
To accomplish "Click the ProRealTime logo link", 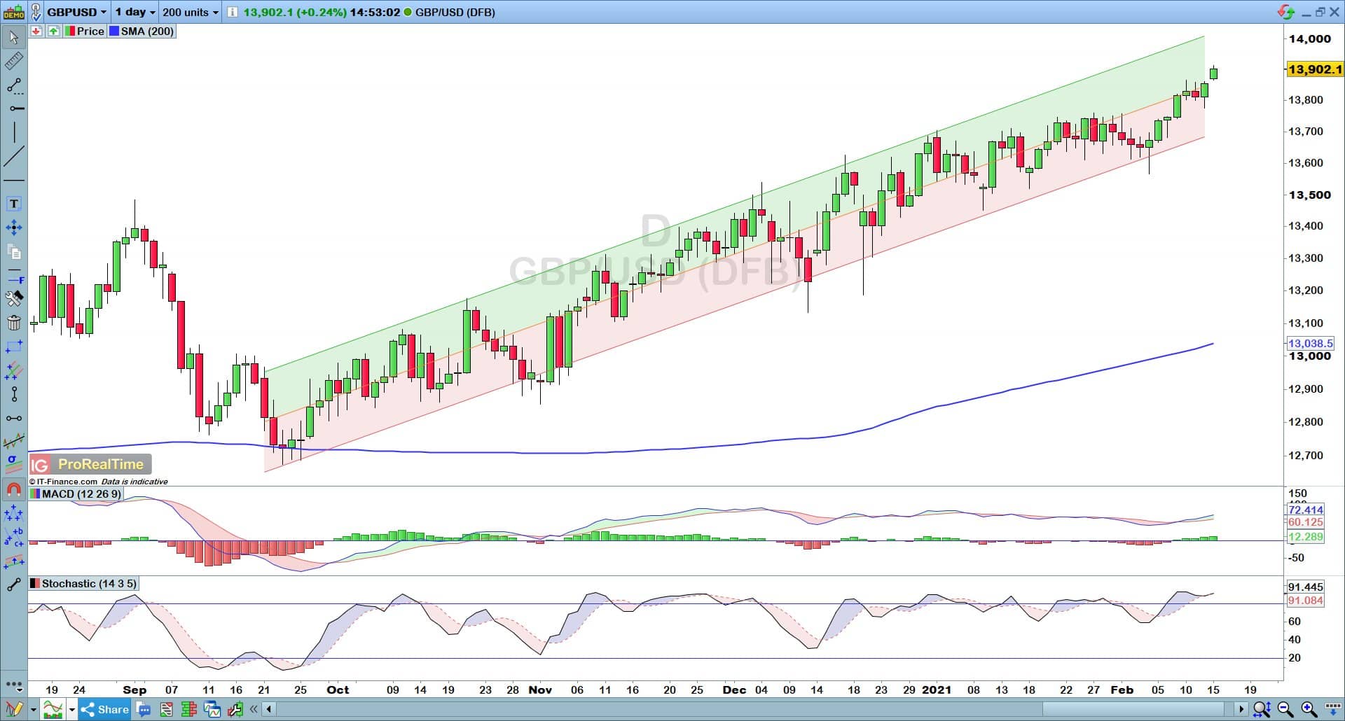I will tap(90, 464).
